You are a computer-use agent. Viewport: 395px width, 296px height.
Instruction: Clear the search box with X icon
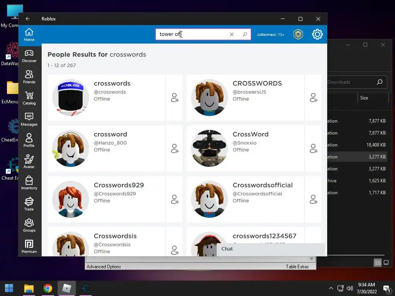[x=232, y=34]
